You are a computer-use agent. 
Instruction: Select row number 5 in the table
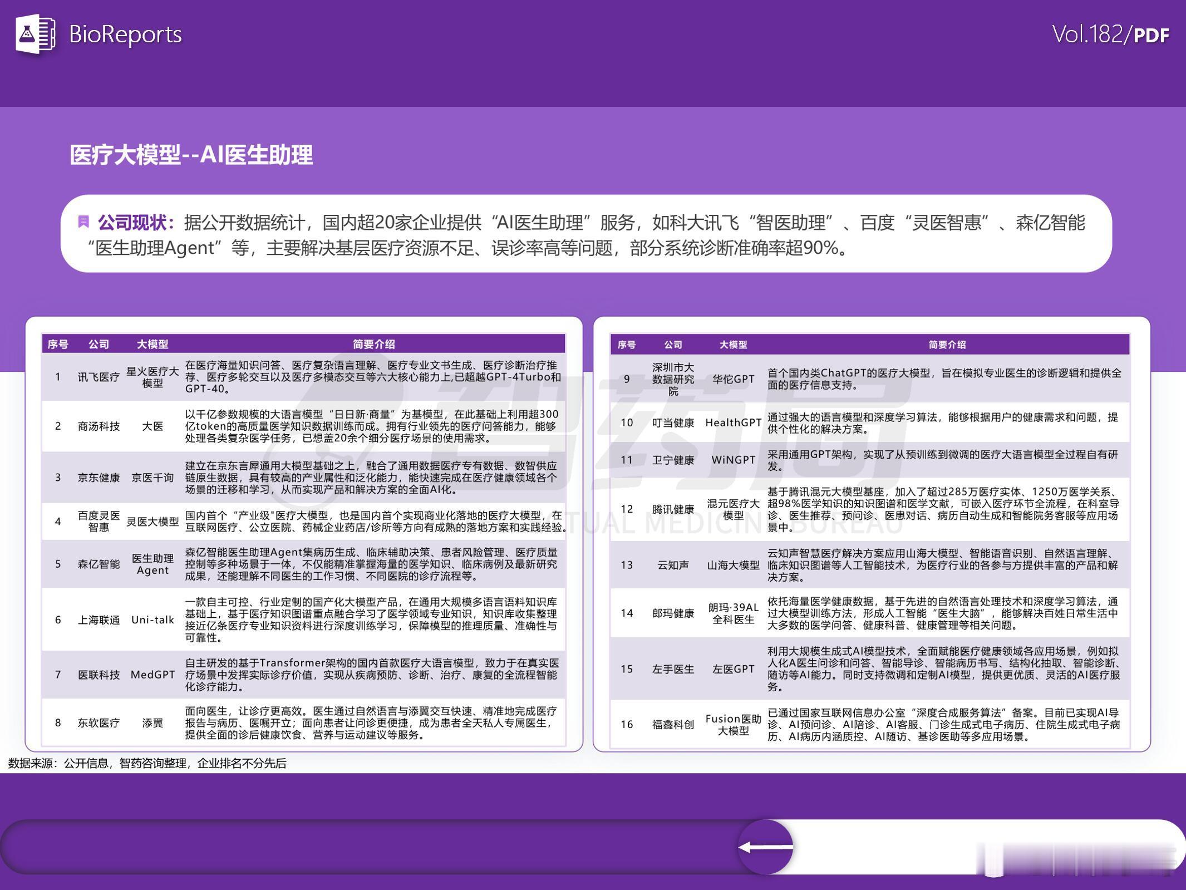pyautogui.click(x=58, y=564)
